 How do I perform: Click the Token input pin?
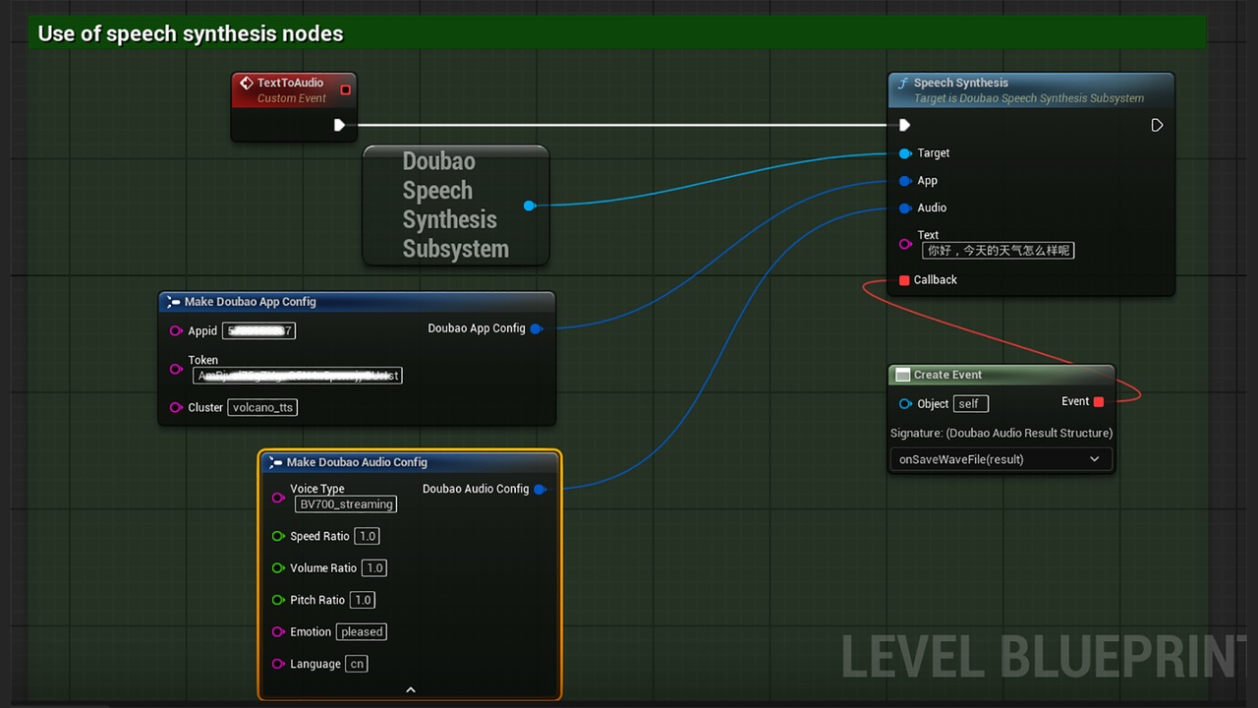pos(176,370)
